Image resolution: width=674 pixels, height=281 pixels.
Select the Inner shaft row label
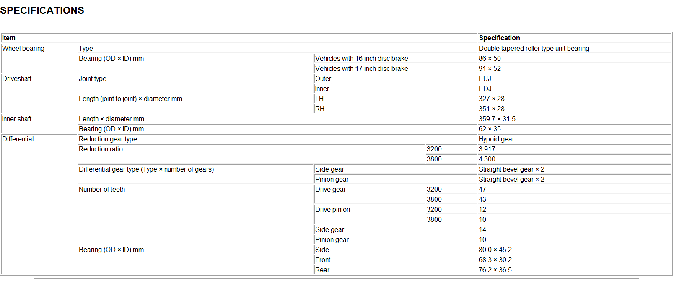click(17, 119)
